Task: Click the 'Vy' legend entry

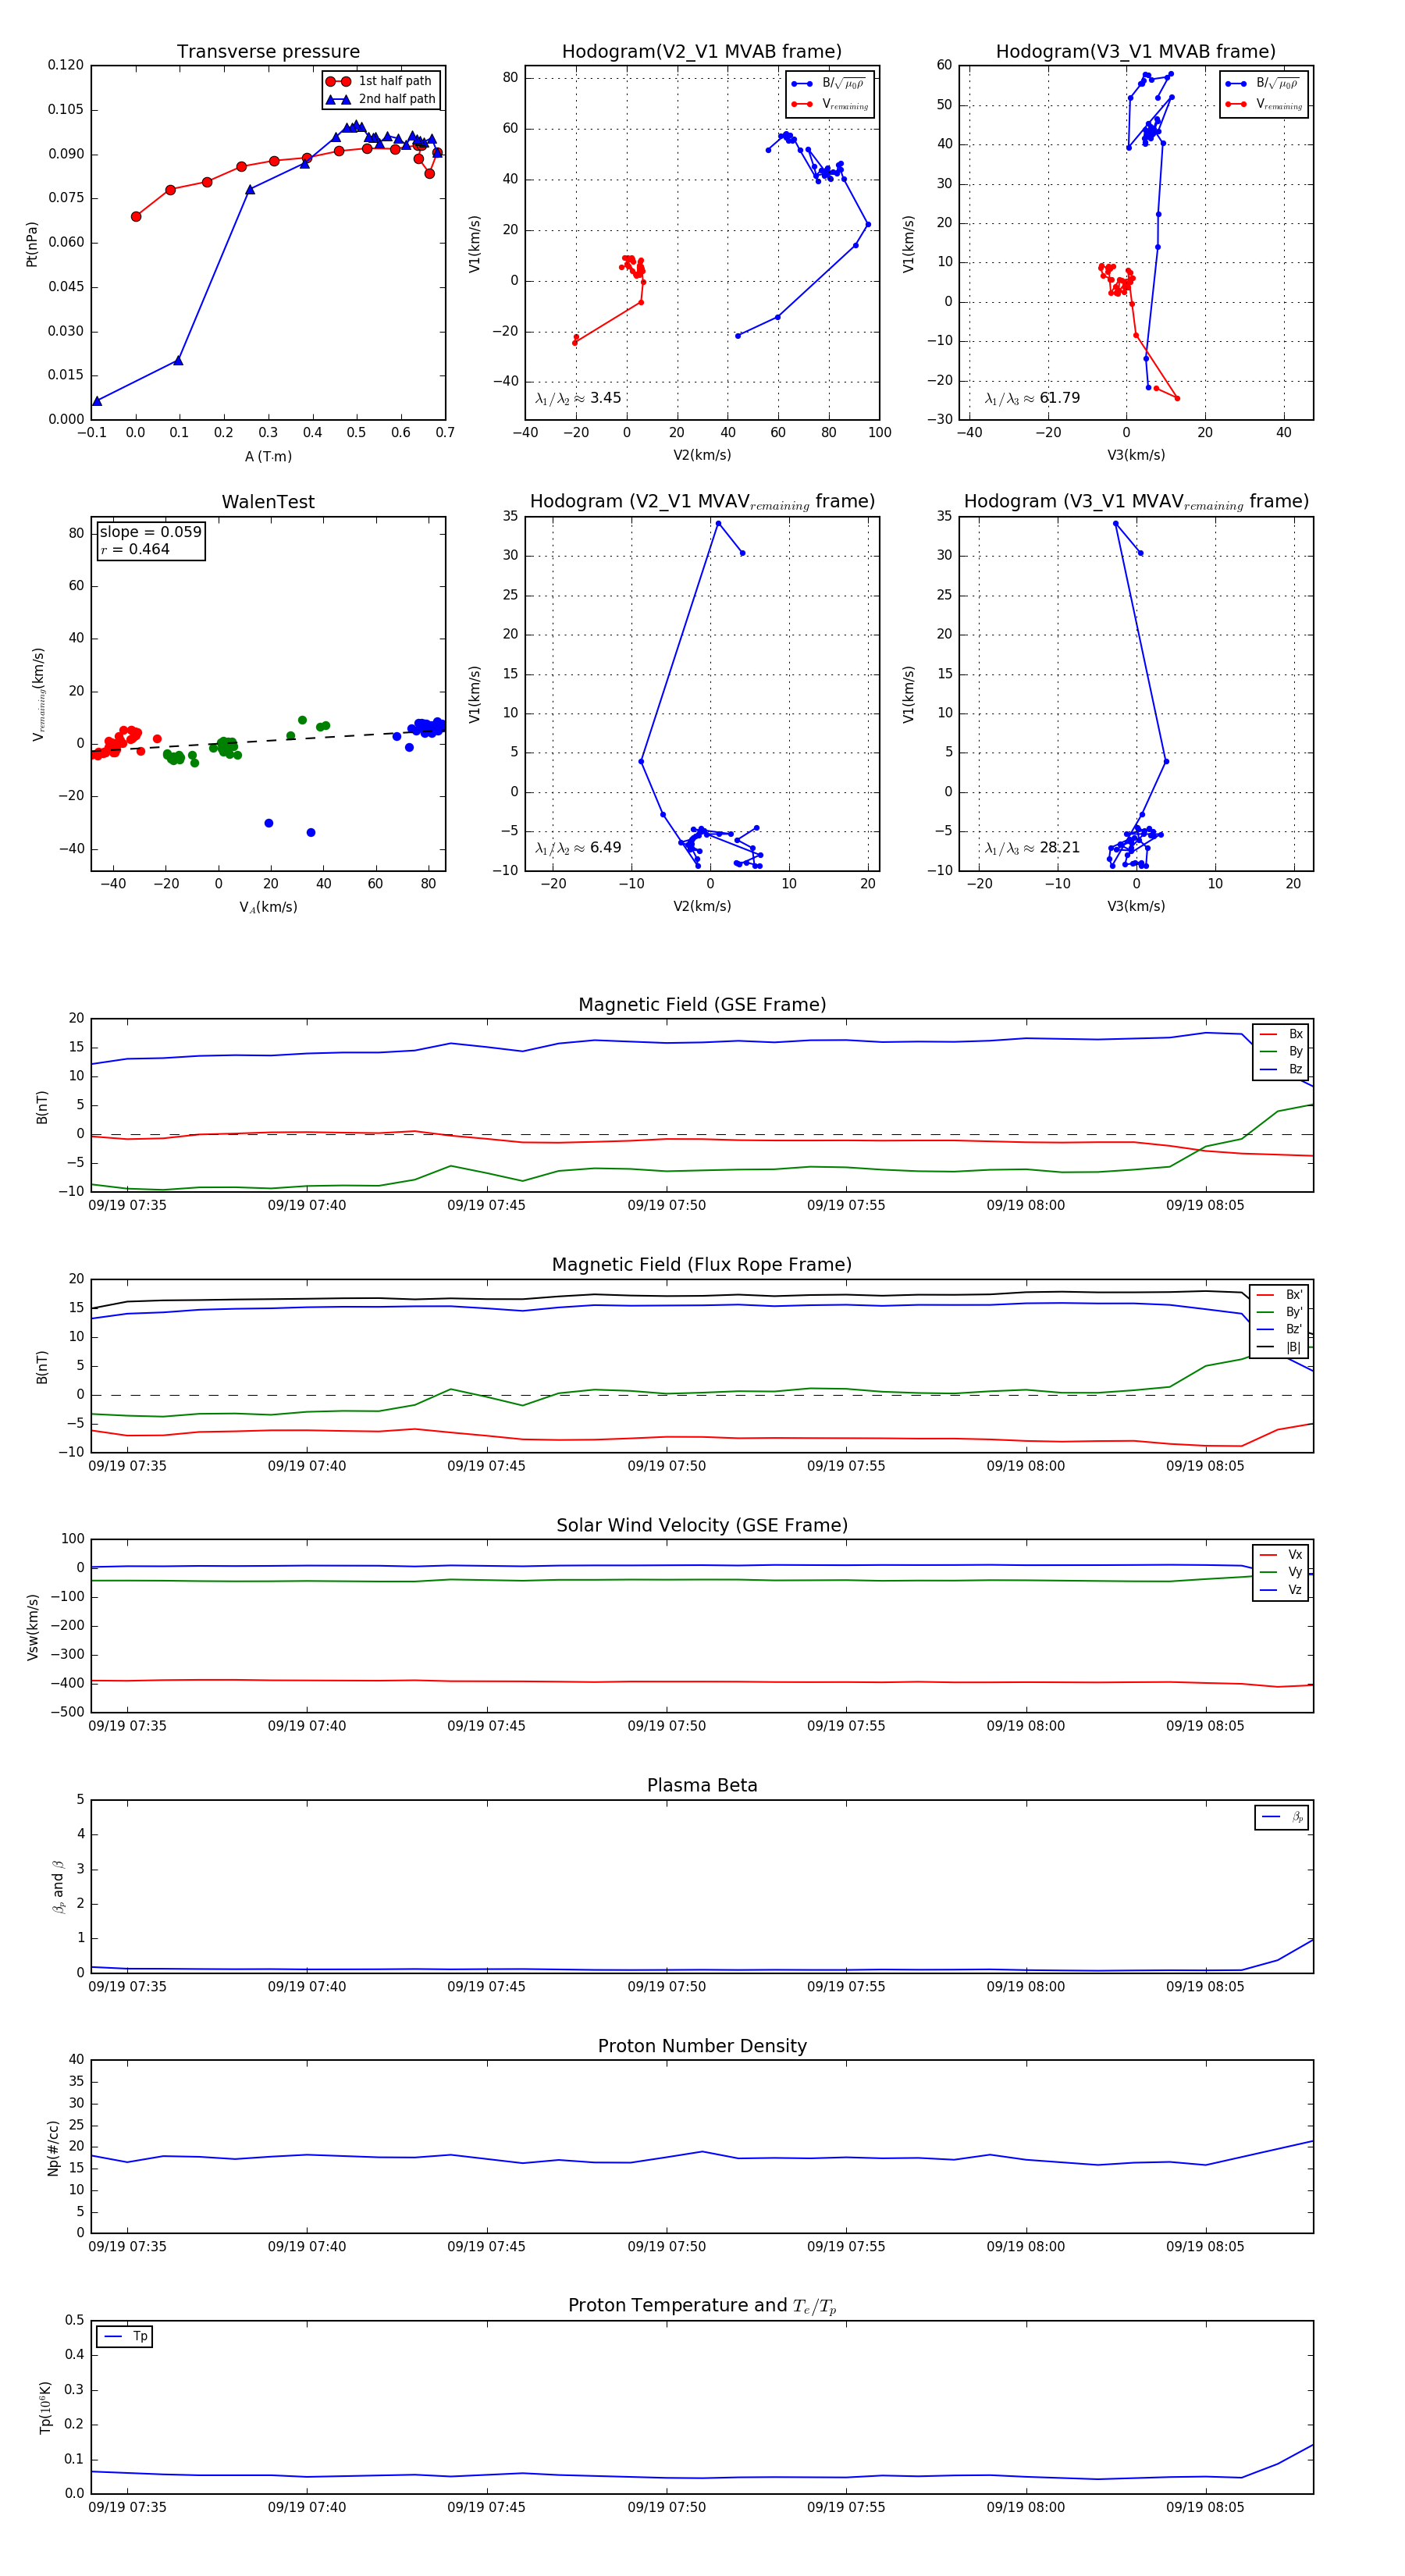Action: tap(1281, 1572)
